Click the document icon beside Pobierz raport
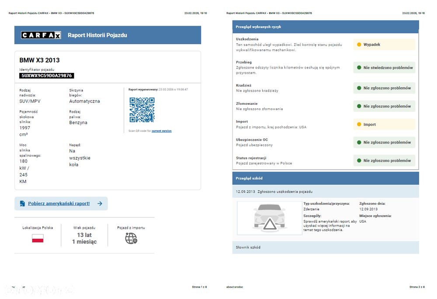The image size is (437, 299). pyautogui.click(x=22, y=203)
